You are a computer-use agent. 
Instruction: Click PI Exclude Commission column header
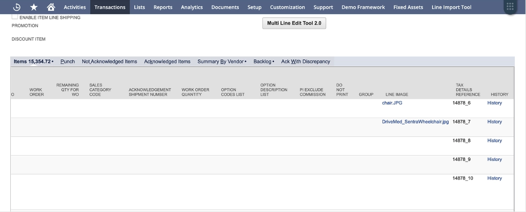pyautogui.click(x=313, y=92)
